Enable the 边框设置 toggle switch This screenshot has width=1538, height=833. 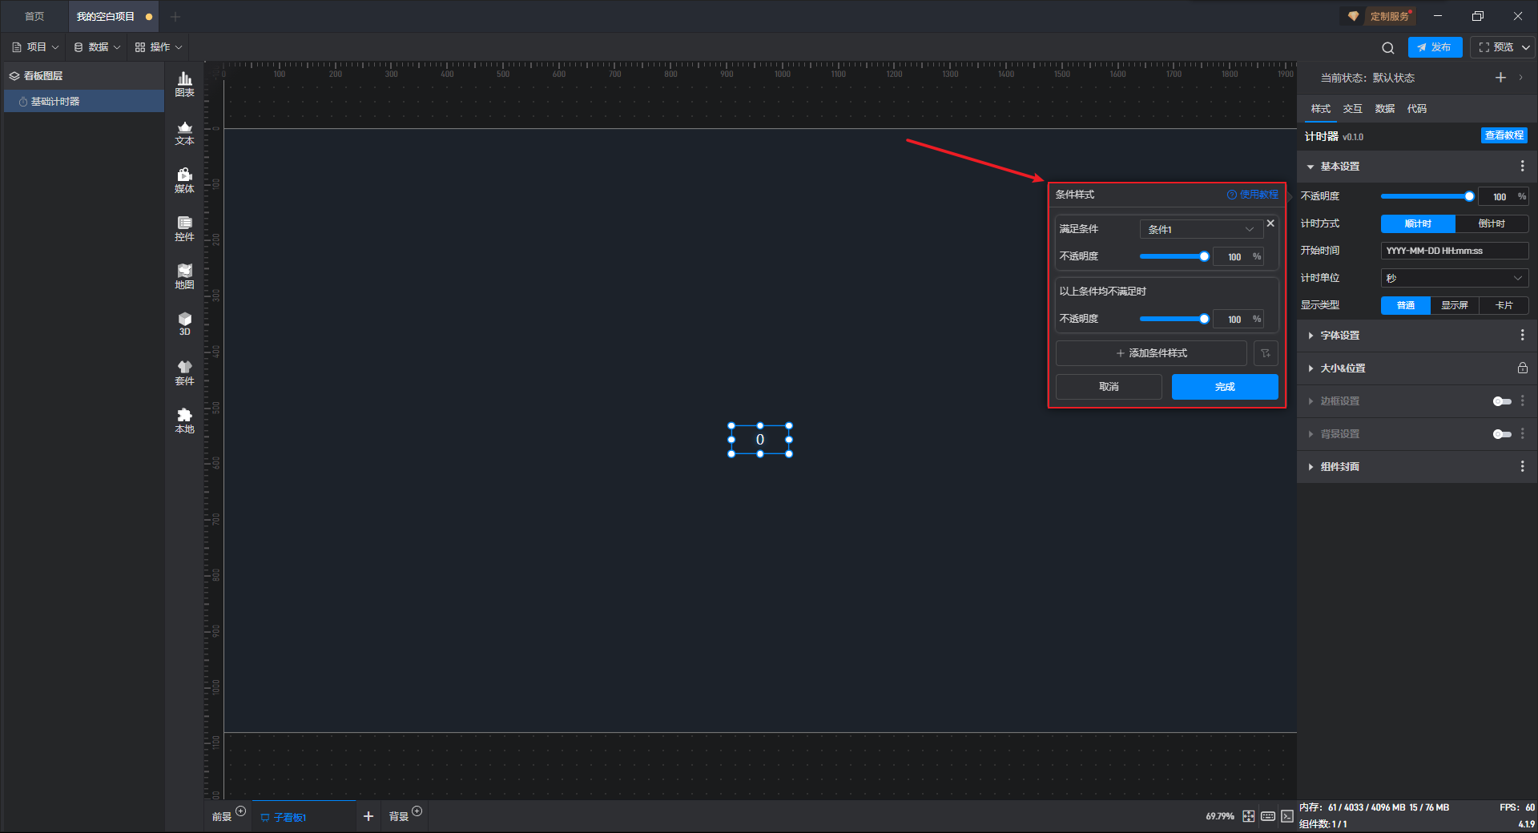[1502, 401]
